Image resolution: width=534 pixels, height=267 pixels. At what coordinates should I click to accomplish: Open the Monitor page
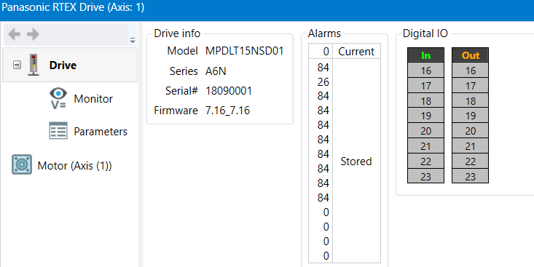93,99
